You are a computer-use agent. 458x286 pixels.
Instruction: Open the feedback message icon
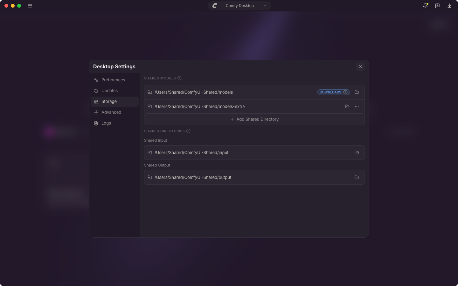pos(437,6)
